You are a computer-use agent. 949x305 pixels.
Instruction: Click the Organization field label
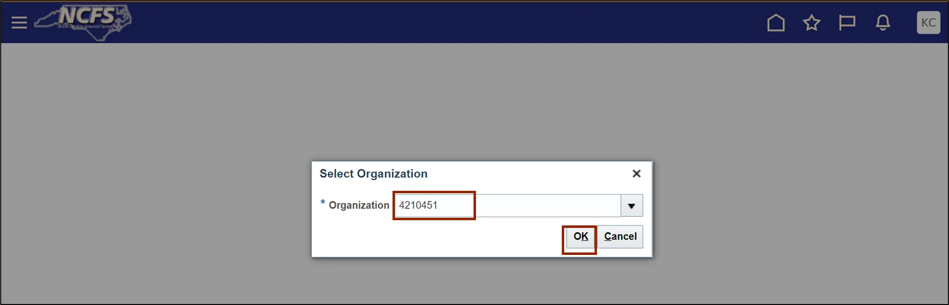(359, 205)
